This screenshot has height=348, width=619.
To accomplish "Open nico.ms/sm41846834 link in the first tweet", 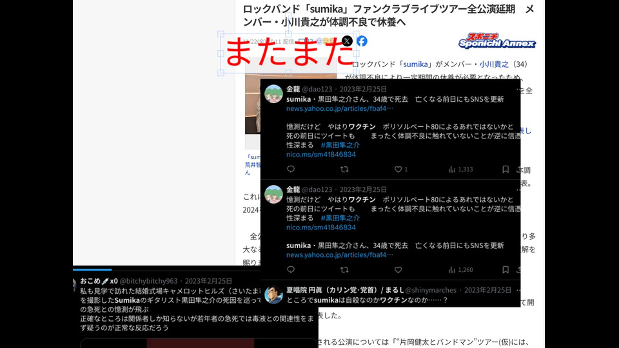I will 321,154.
